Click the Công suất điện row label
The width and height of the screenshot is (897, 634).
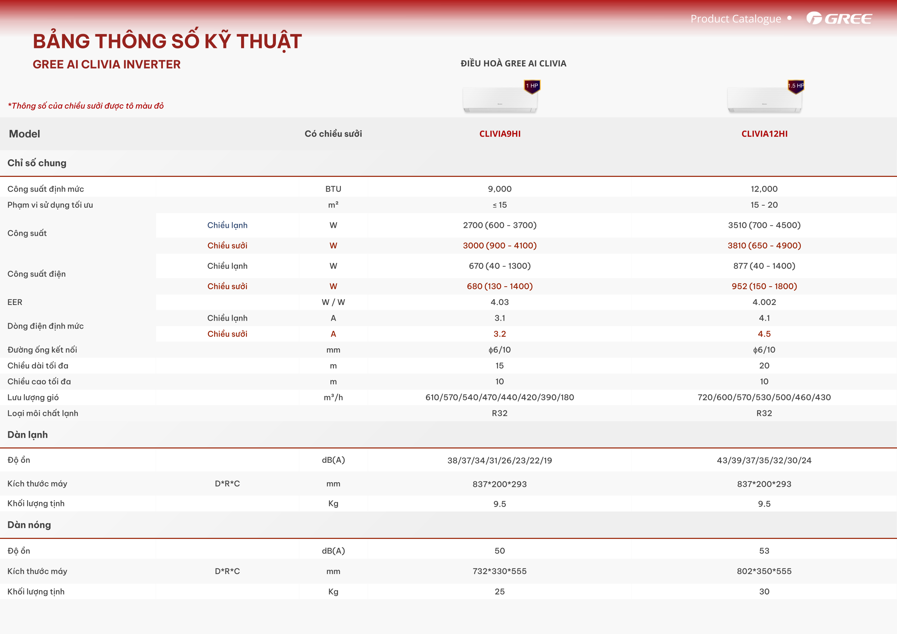coord(36,274)
